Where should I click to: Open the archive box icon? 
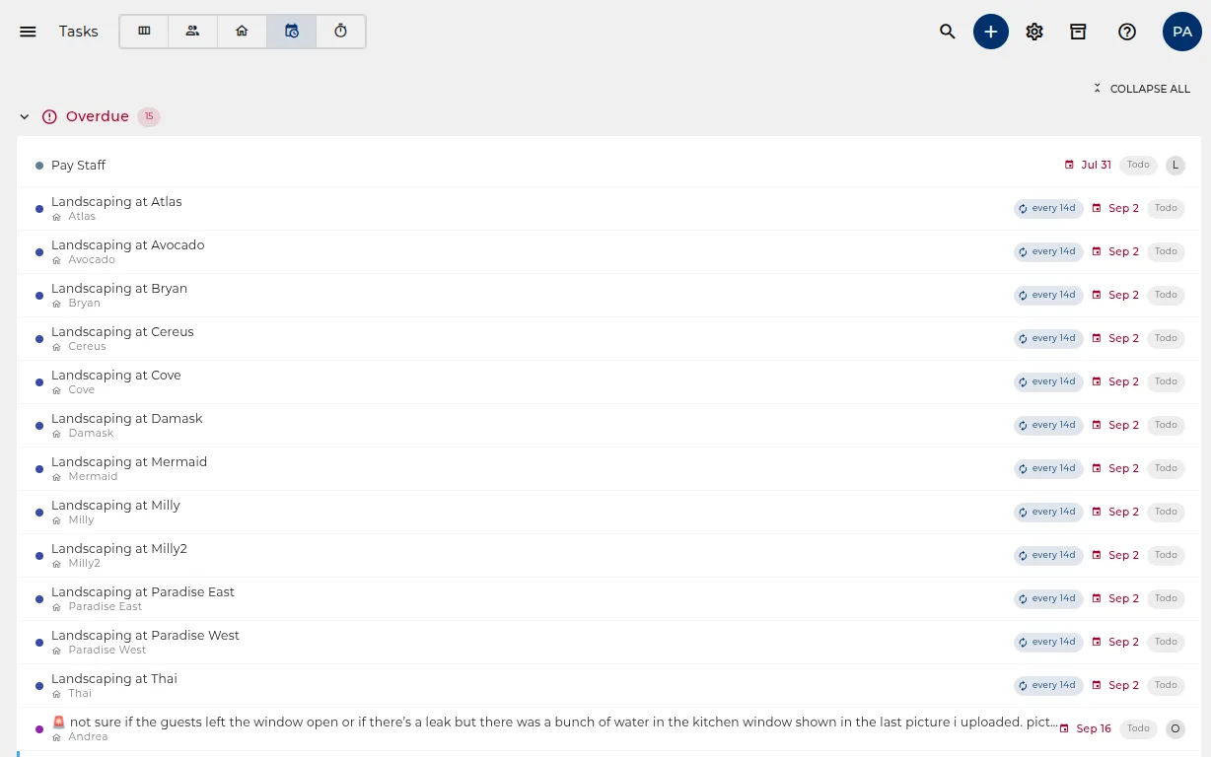point(1078,32)
